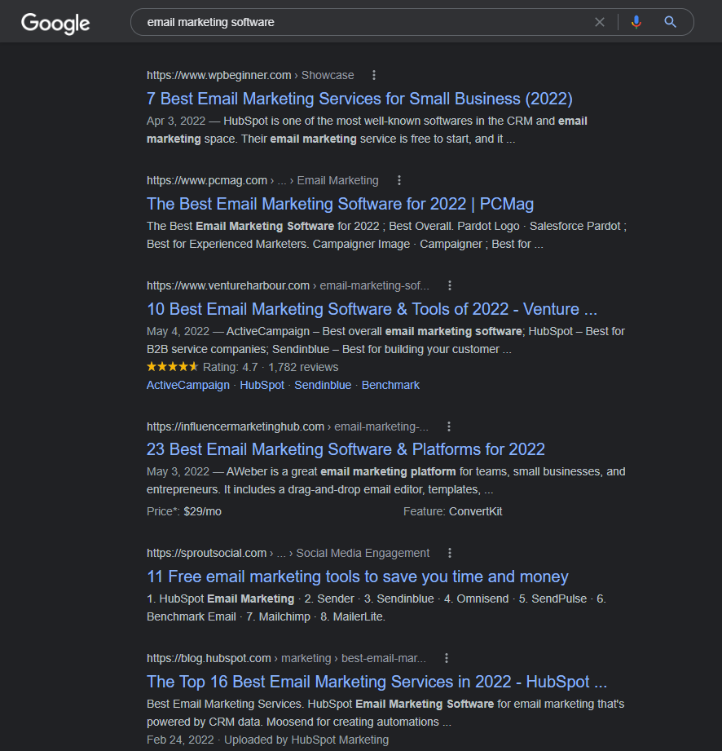The height and width of the screenshot is (751, 722).
Task: Visit the Benchmark sitelink
Action: click(390, 384)
